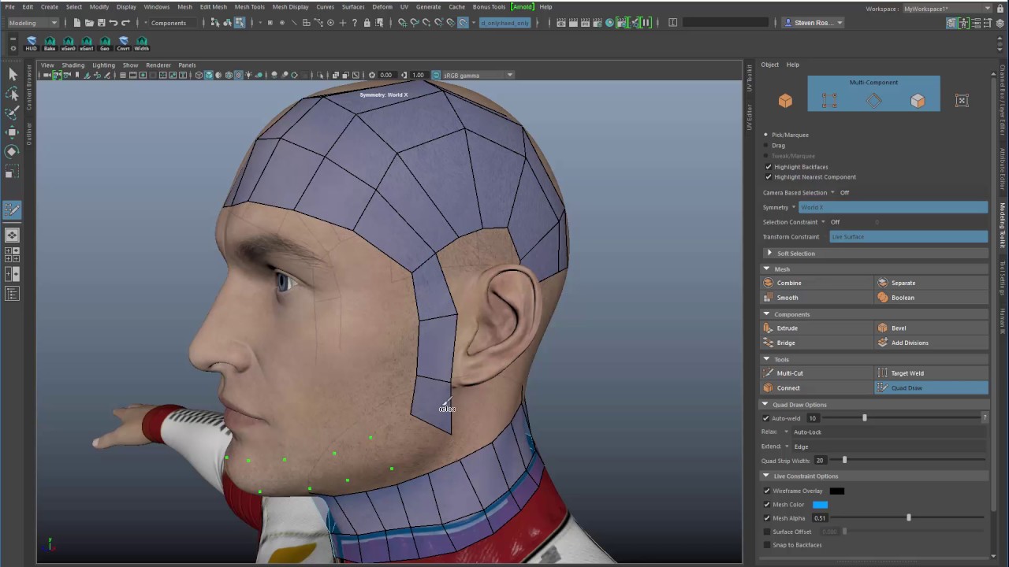Select the Drag radio option
Screen dimensions: 1009x567
tap(766, 146)
